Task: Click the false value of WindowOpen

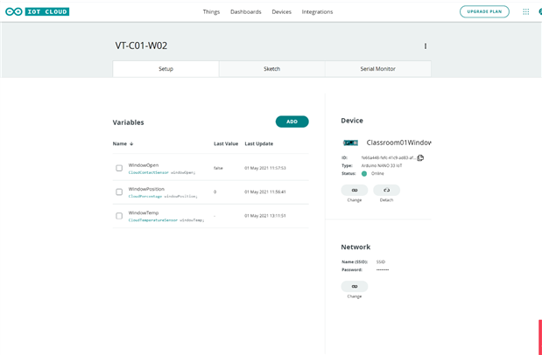Action: point(218,168)
